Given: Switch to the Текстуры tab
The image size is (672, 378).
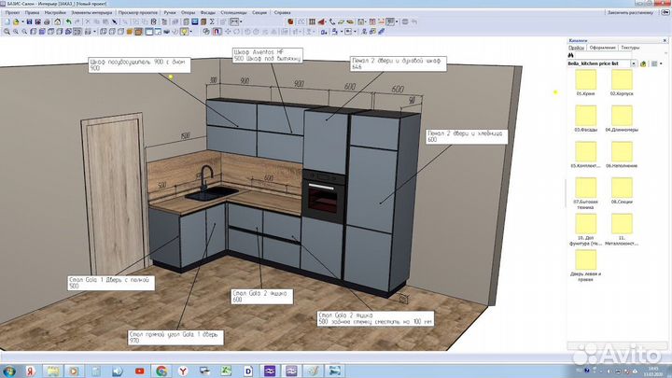Looking at the screenshot, I should (630, 47).
